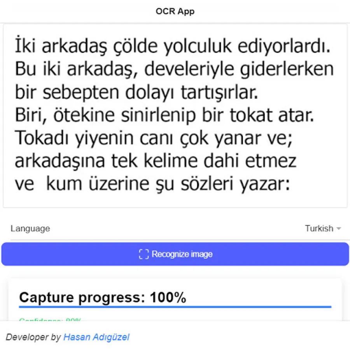Open the Turkish language selector
This screenshot has width=350, height=350.
click(x=323, y=229)
